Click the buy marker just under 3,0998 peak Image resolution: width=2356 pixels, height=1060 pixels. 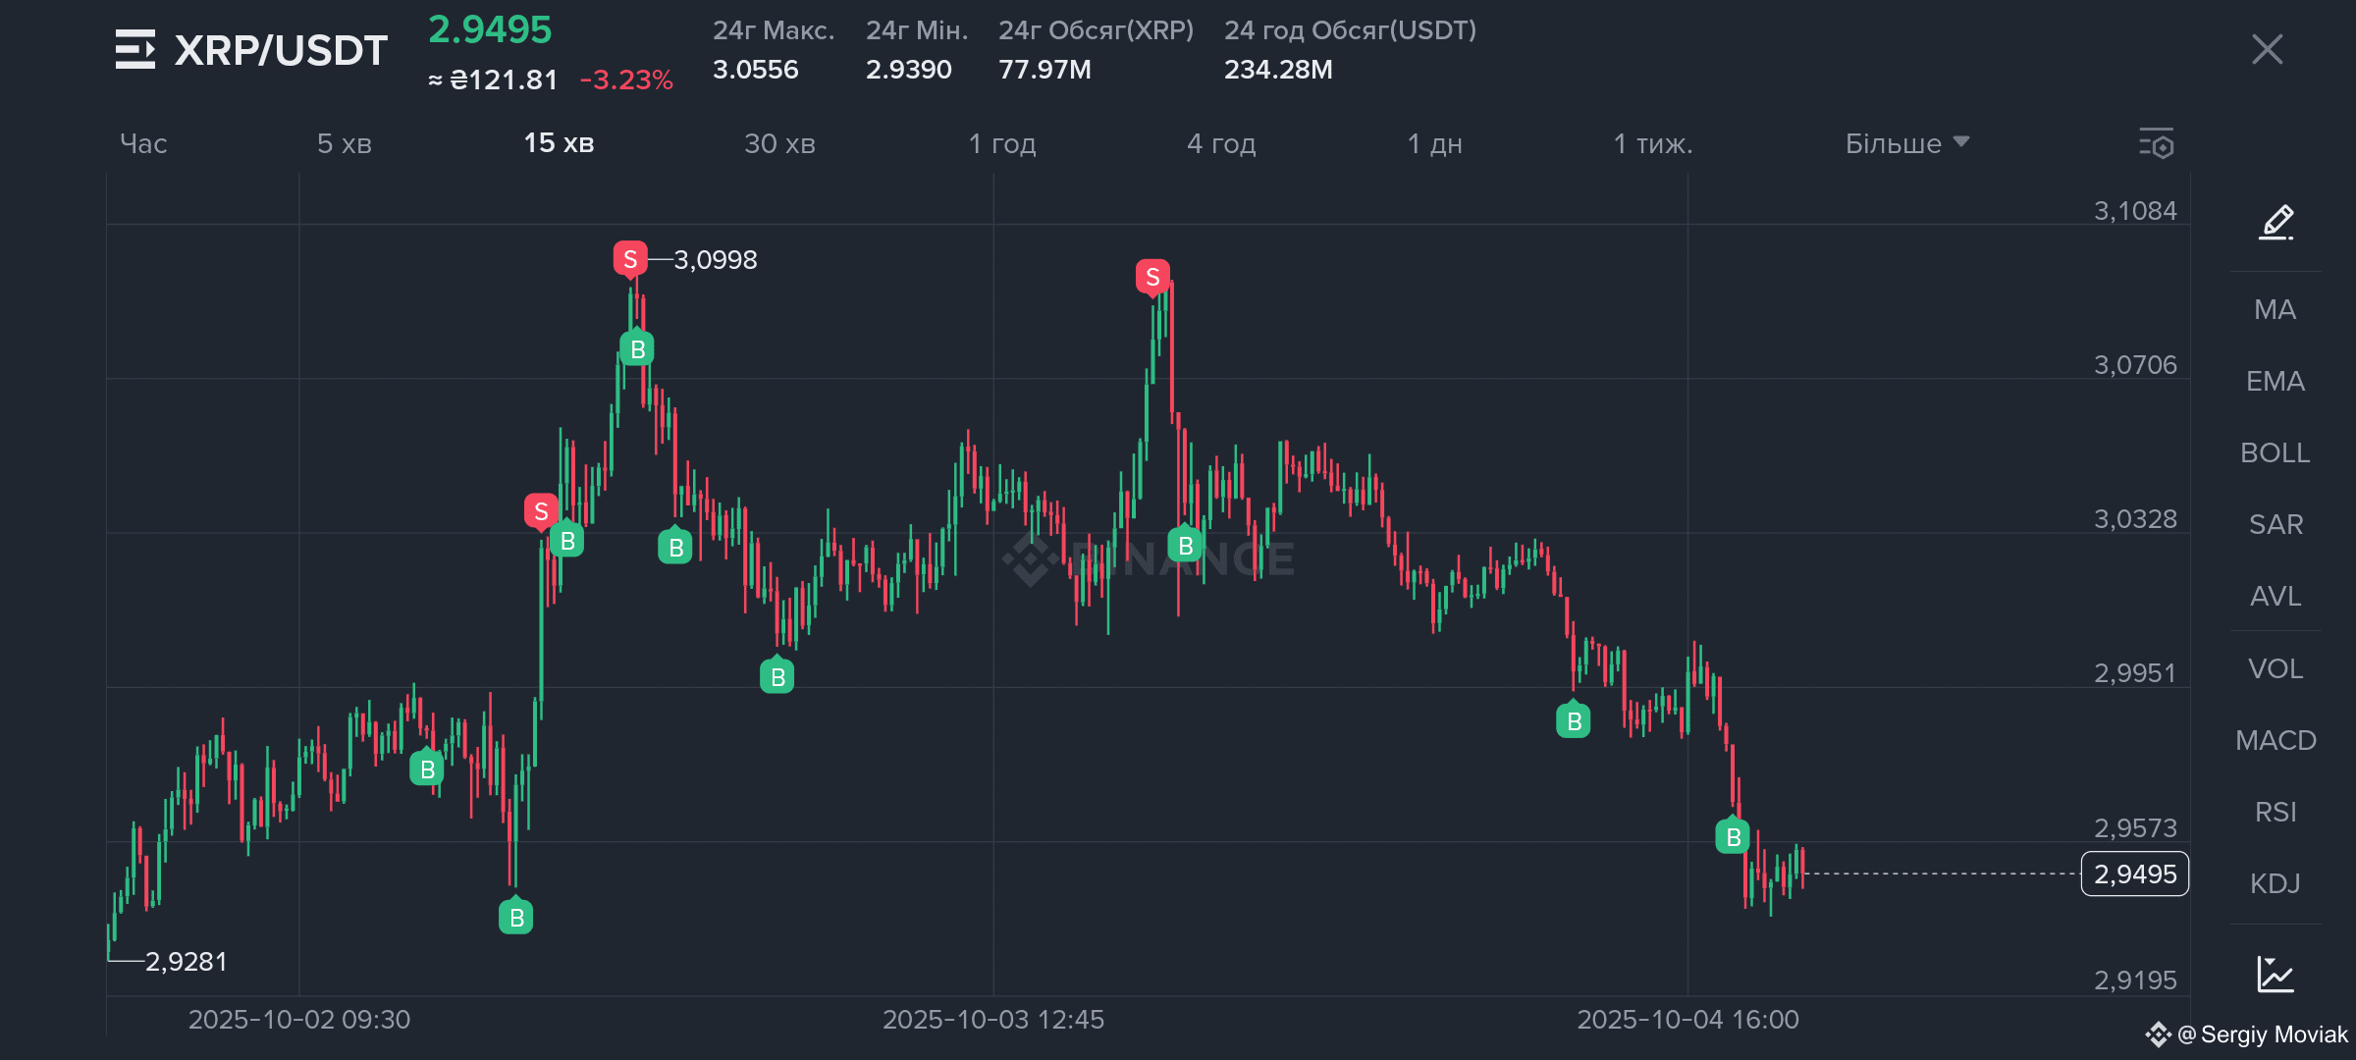pyautogui.click(x=637, y=348)
